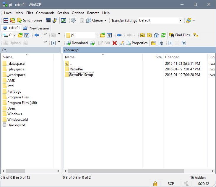Viewport: 216px width, 187px height.
Task: Click the Find Files button
Action: (179, 35)
